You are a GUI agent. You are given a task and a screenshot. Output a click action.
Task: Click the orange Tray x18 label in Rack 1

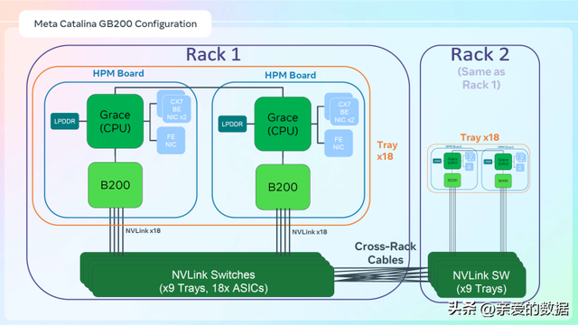[x=387, y=151]
